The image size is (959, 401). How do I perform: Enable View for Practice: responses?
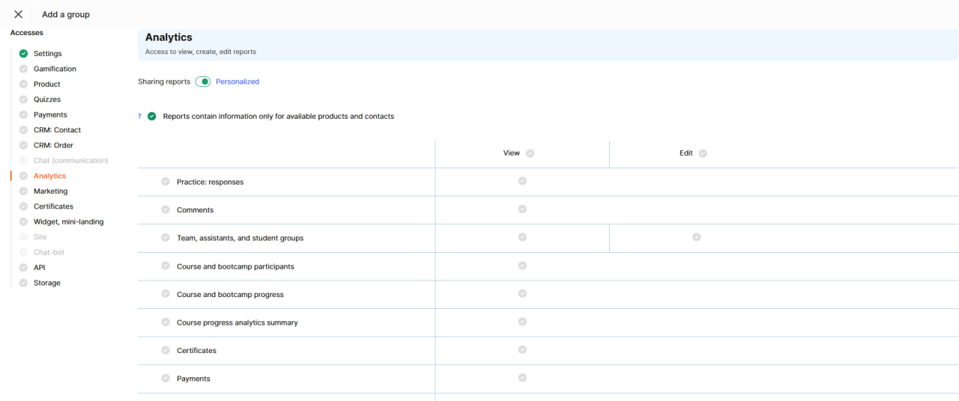click(x=522, y=181)
